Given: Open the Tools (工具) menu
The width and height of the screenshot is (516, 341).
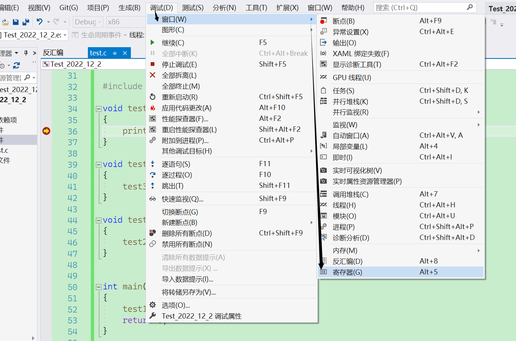Looking at the screenshot, I should (257, 7).
